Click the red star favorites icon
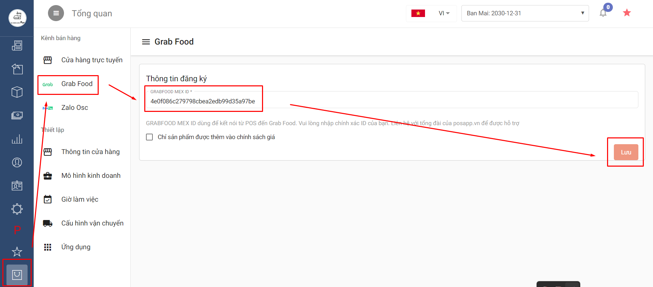The width and height of the screenshot is (653, 287). point(626,13)
